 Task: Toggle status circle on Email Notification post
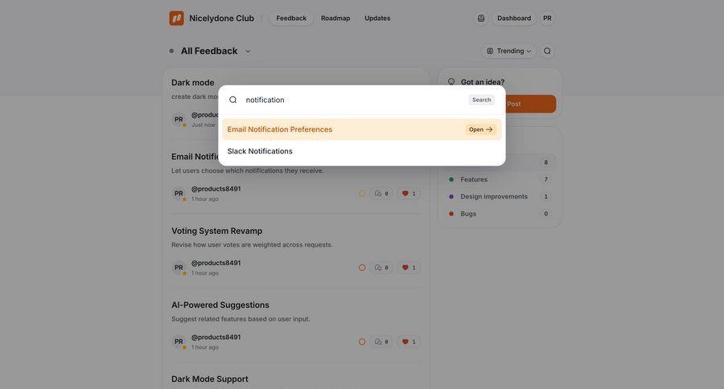tap(362, 194)
